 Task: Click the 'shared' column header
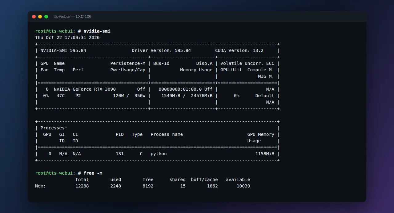178,179
